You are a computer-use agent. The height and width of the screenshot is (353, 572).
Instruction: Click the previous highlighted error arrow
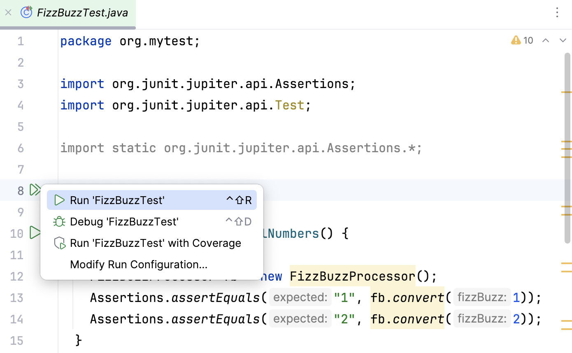[x=545, y=40]
